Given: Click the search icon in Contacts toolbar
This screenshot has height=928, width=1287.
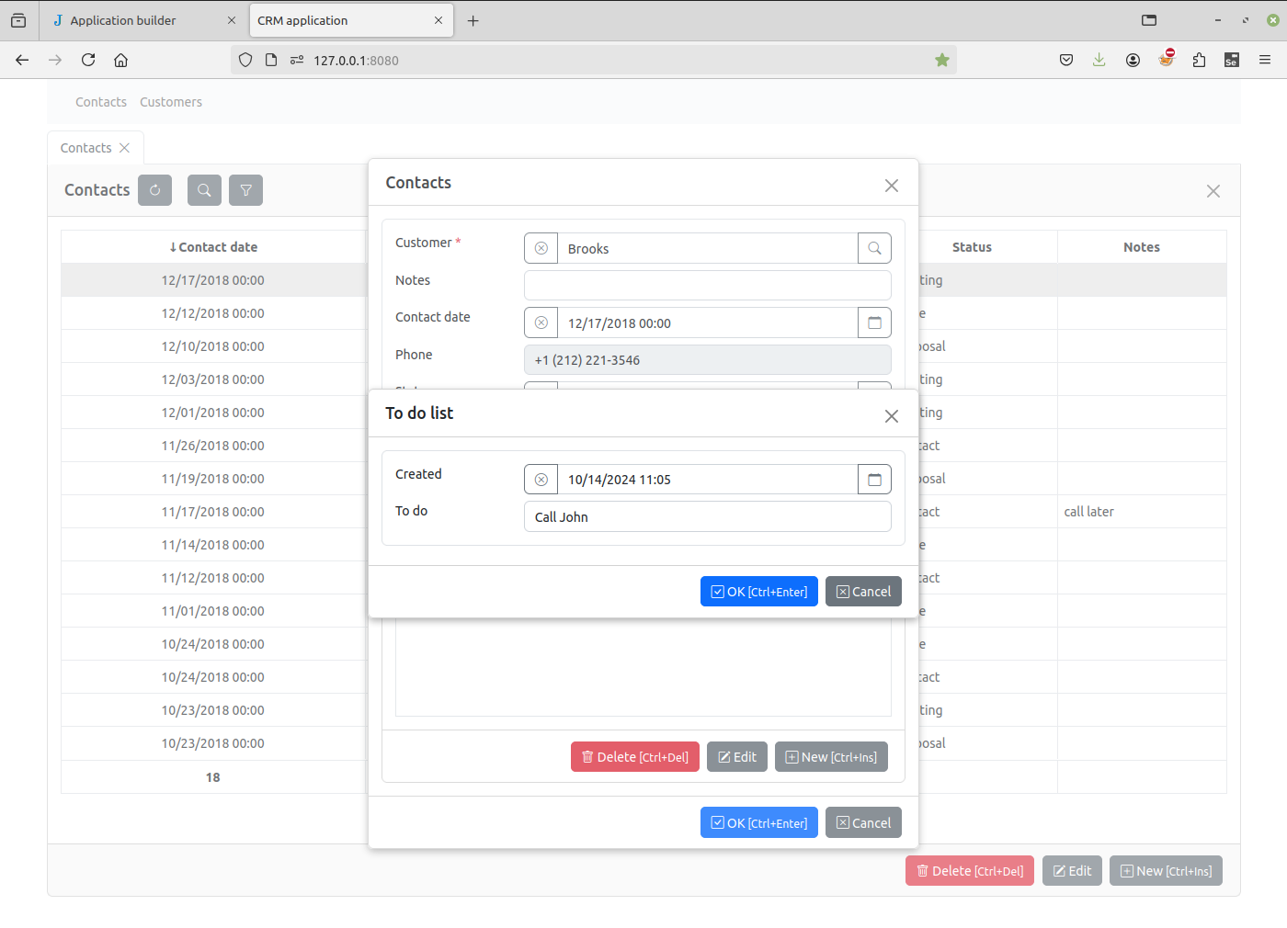Looking at the screenshot, I should click(x=204, y=190).
